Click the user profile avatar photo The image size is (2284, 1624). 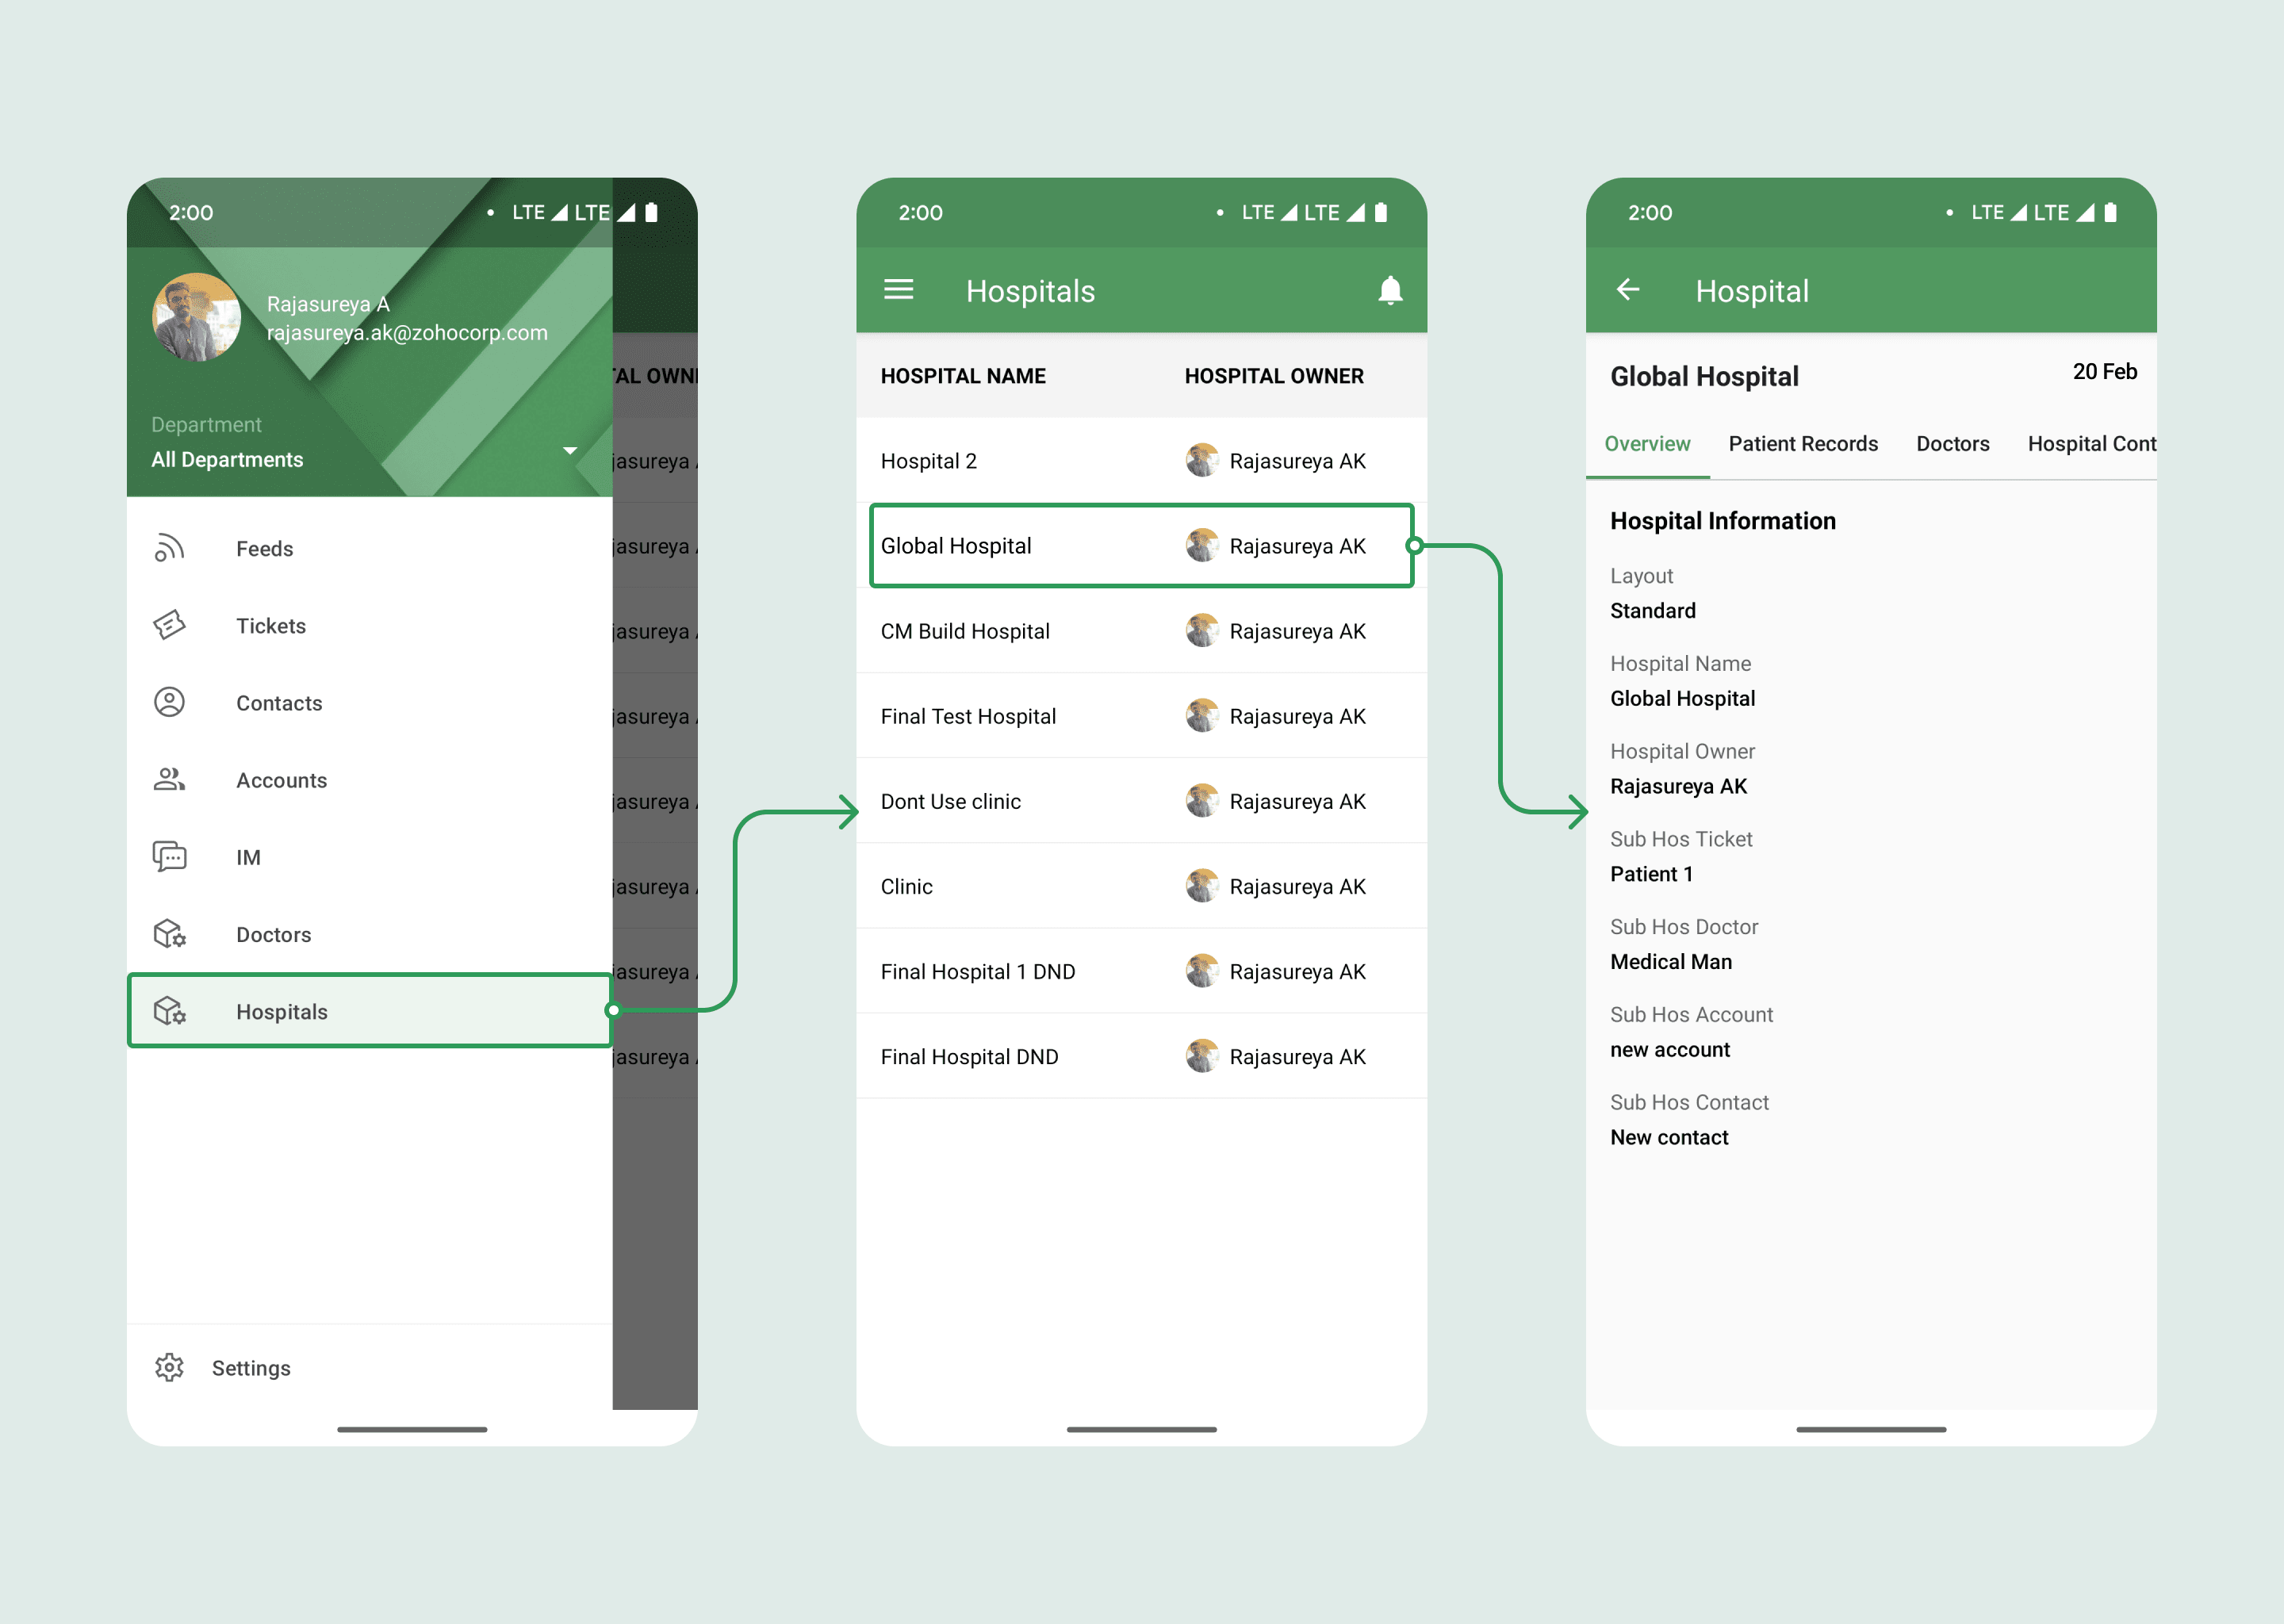pyautogui.click(x=196, y=317)
